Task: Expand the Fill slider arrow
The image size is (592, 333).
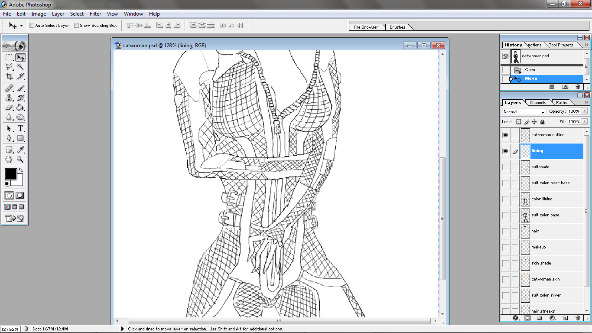Action: click(585, 122)
